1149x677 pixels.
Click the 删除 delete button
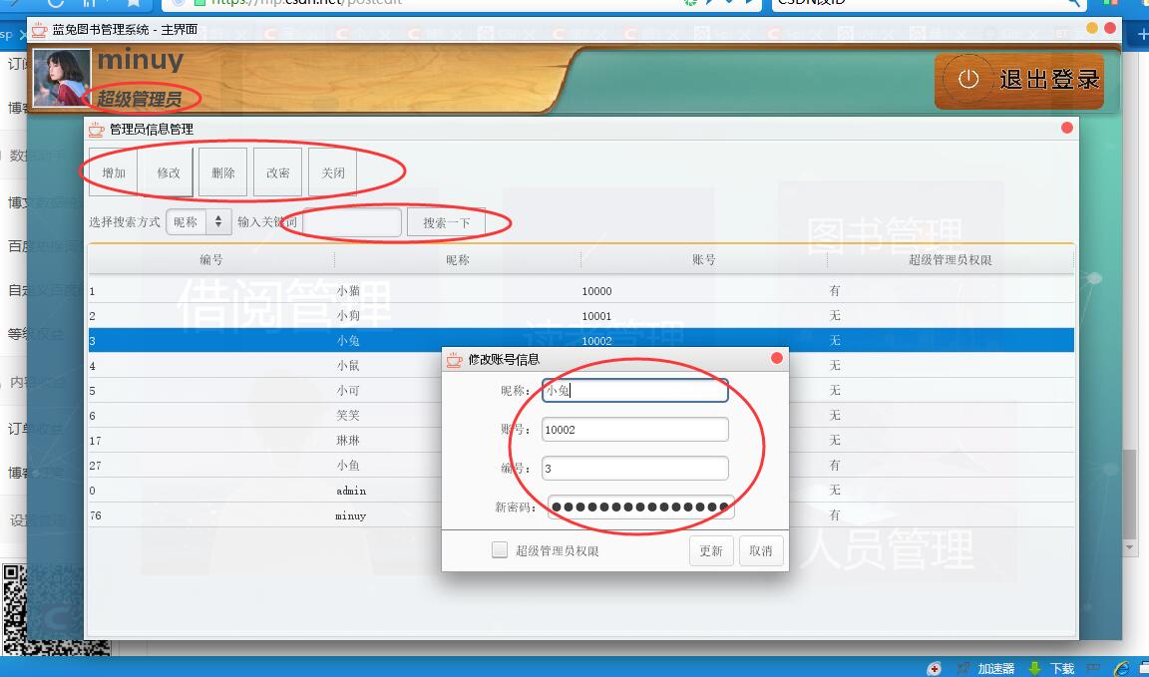click(x=222, y=172)
